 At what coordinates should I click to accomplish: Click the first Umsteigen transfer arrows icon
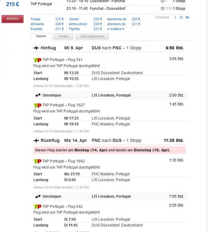pos(38,95)
